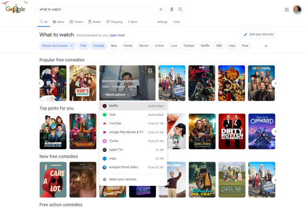This screenshot has width=307, height=208.
Task: Click the what to watch search field
Action: pos(98,9)
